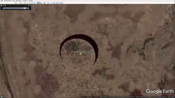Open the Справка menu
This screenshot has height=98, width=175.
pyautogui.click(x=31, y=1)
